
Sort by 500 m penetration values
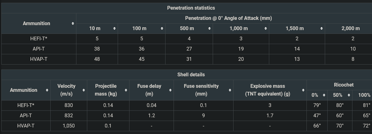click(210, 29)
